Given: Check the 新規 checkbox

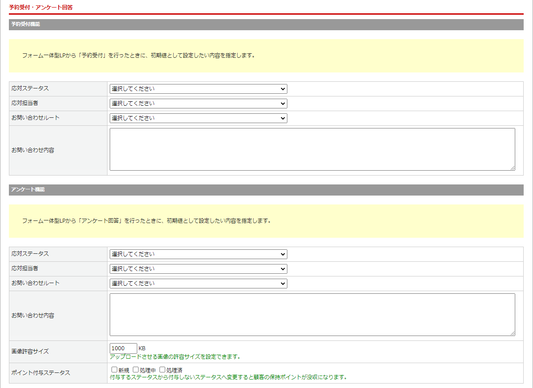Looking at the screenshot, I should point(115,370).
